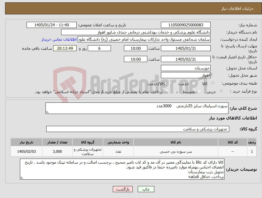Click the quantity cell 3,000

click(57, 151)
